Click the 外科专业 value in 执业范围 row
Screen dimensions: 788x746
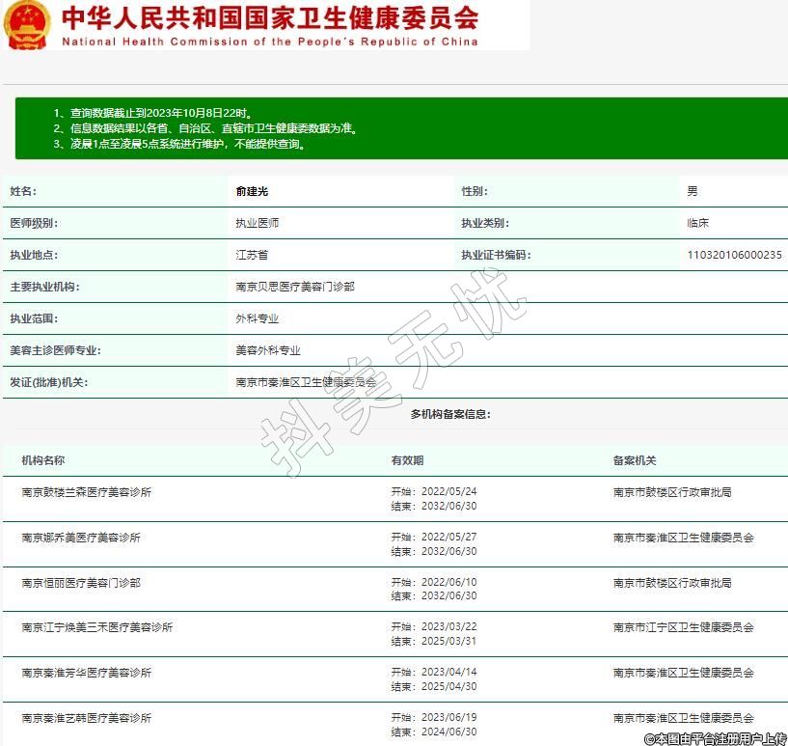[258, 318]
